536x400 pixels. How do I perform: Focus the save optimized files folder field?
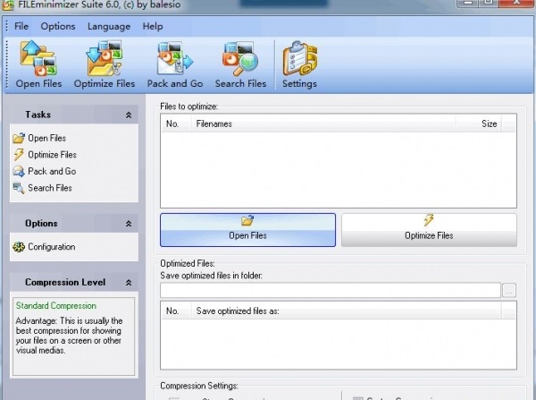click(331, 291)
